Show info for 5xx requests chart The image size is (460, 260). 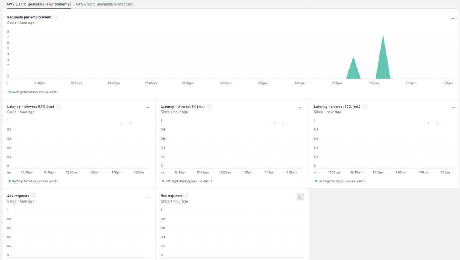pos(187,196)
